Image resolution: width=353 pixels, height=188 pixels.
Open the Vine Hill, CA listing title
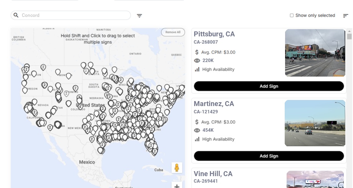click(x=213, y=174)
